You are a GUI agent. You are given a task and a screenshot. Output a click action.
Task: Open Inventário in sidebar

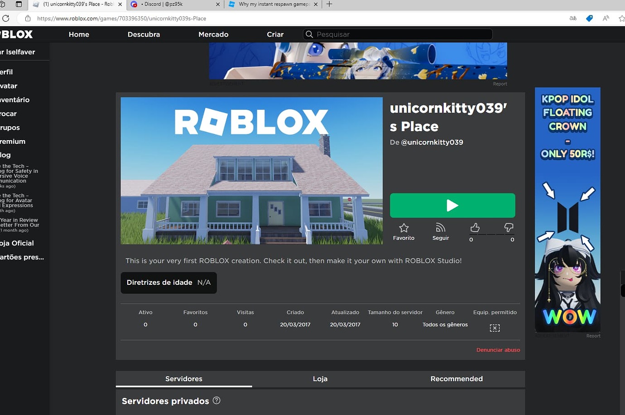14,100
